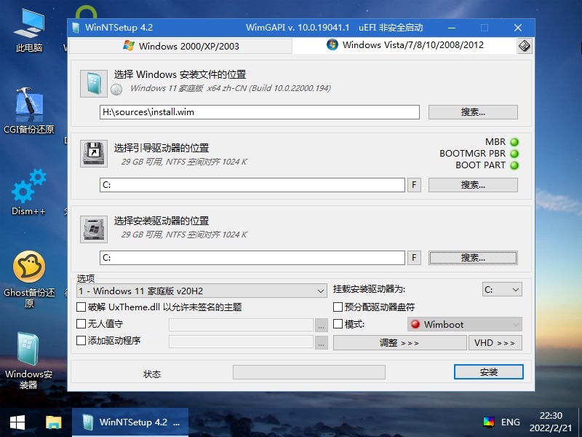Viewport: 582px width, 437px height.
Task: Toggle the 无人值守 checkbox
Action: click(x=81, y=324)
